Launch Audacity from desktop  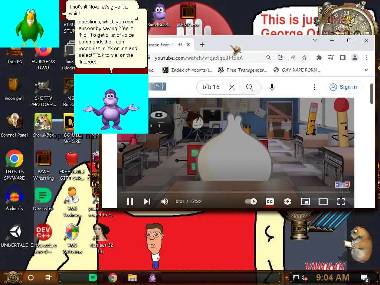[14, 199]
